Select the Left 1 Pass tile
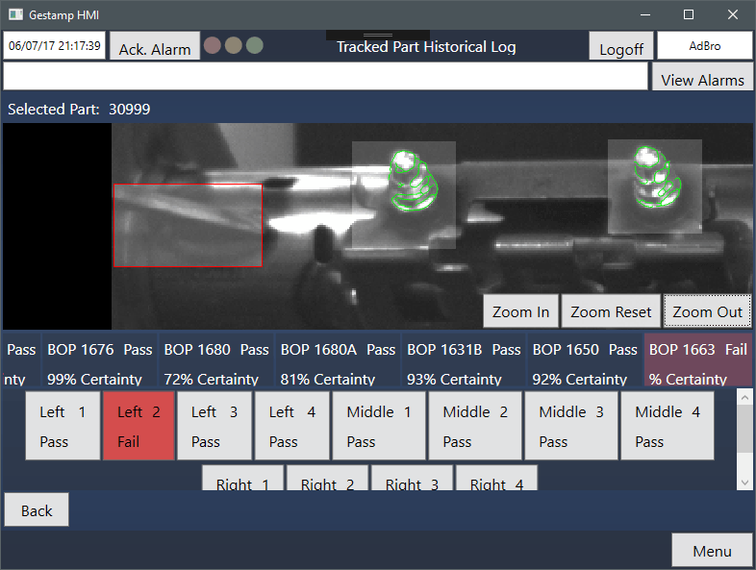The width and height of the screenshot is (756, 570). (x=63, y=426)
